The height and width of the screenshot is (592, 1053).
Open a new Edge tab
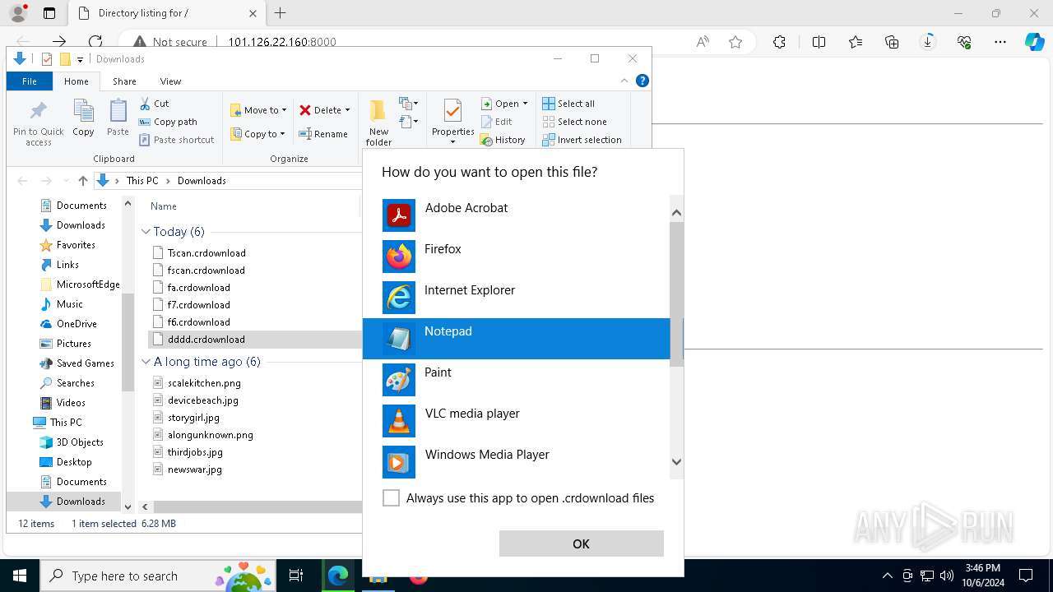click(x=280, y=13)
